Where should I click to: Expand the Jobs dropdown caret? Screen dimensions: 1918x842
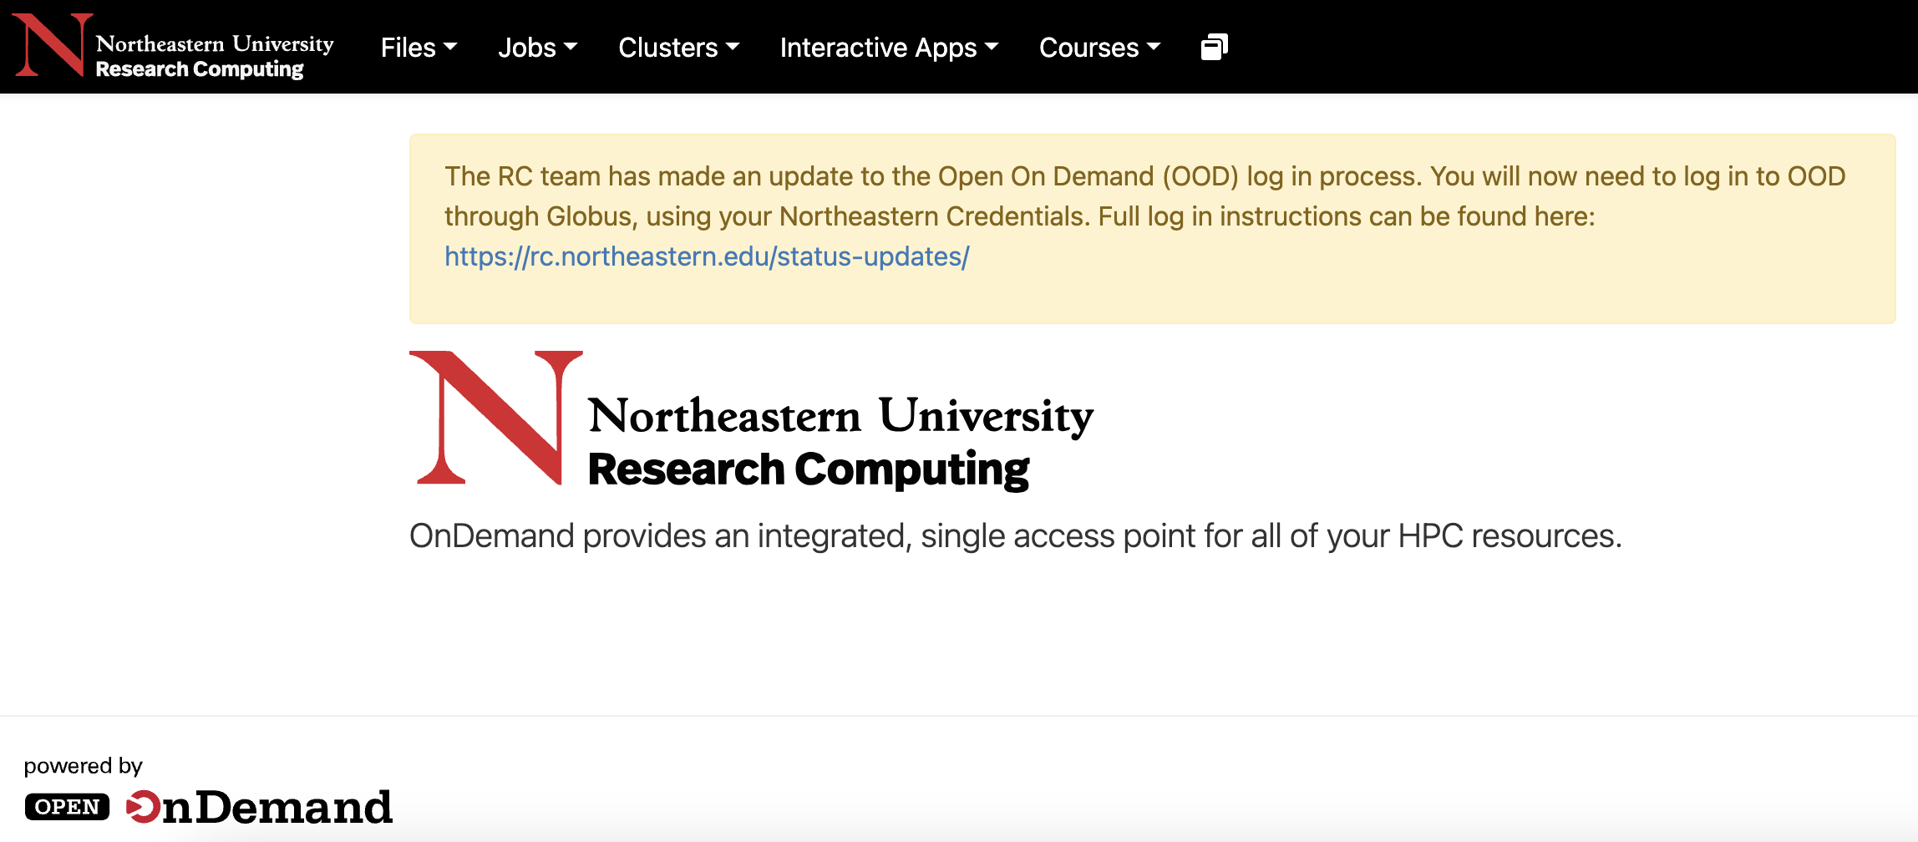tap(571, 47)
